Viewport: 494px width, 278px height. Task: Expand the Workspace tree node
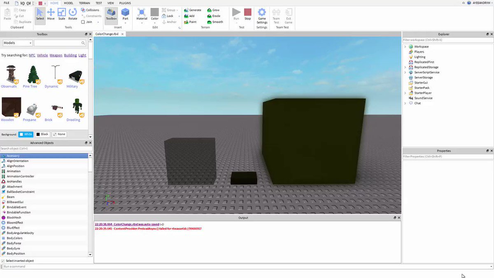(x=405, y=47)
